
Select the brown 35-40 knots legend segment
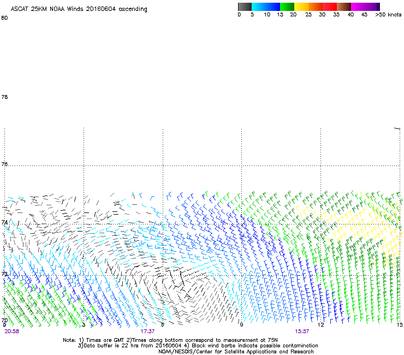click(344, 7)
